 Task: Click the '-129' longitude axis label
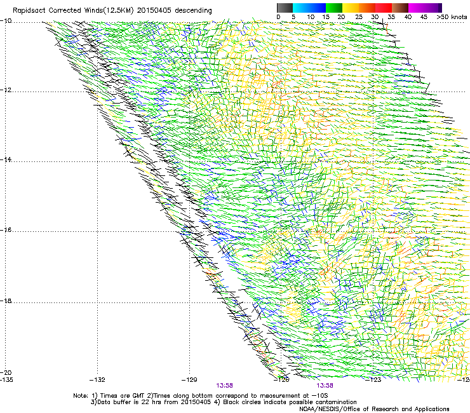point(189,380)
